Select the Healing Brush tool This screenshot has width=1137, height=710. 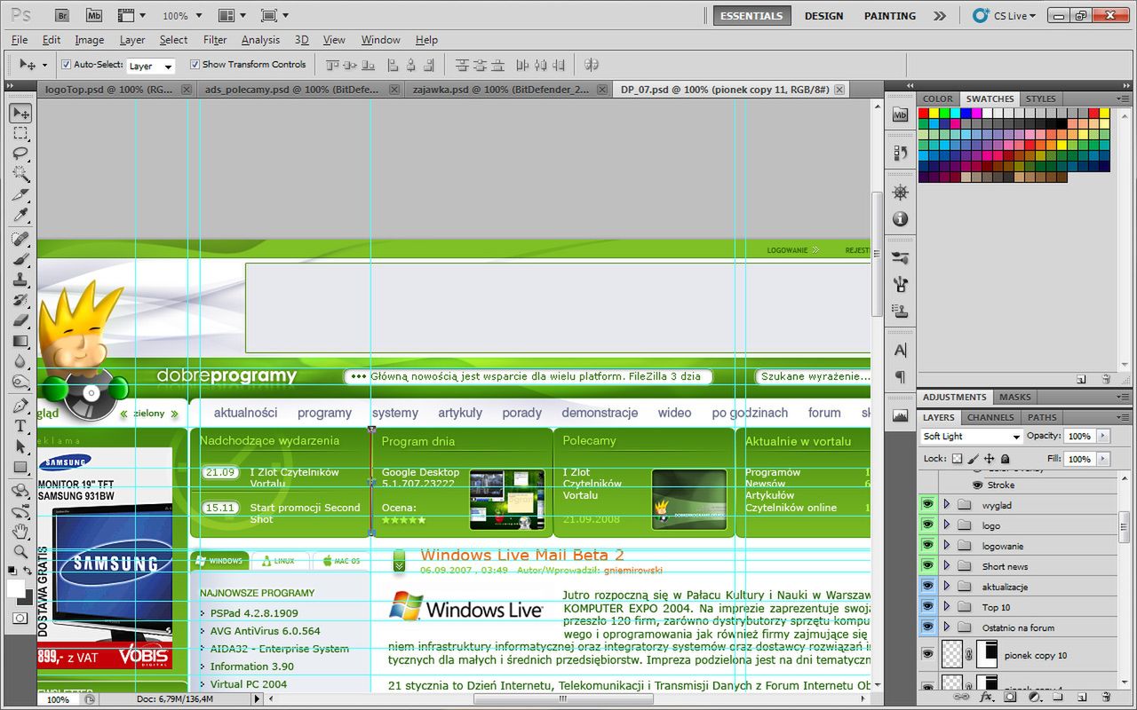[x=20, y=240]
